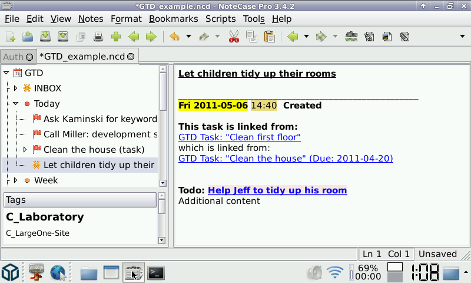Switch to the Auth document tab

click(x=13, y=57)
